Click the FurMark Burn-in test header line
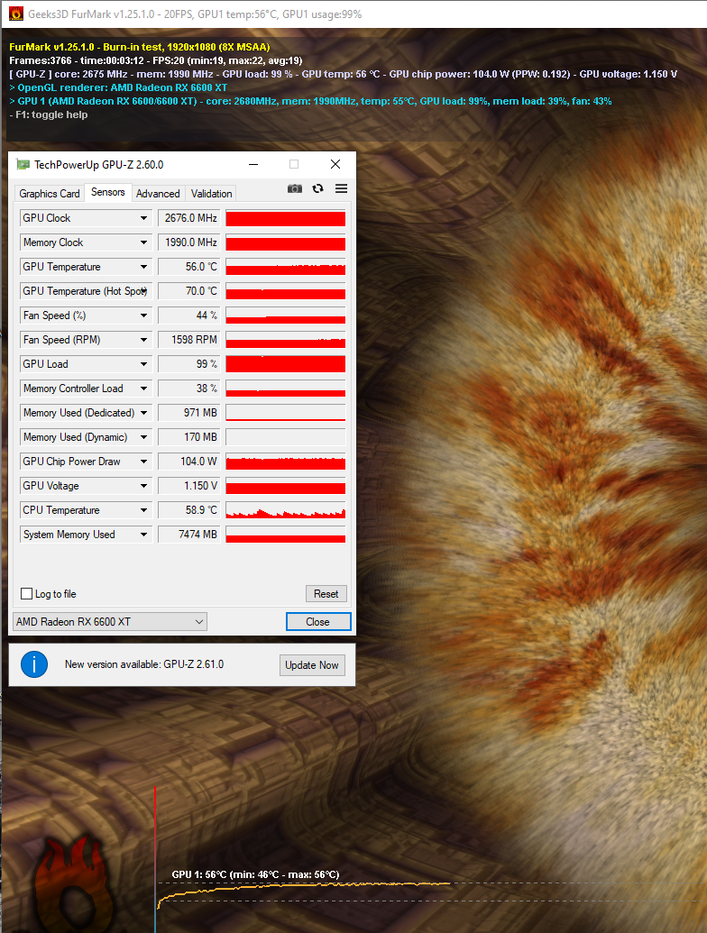707x933 pixels. [x=140, y=47]
